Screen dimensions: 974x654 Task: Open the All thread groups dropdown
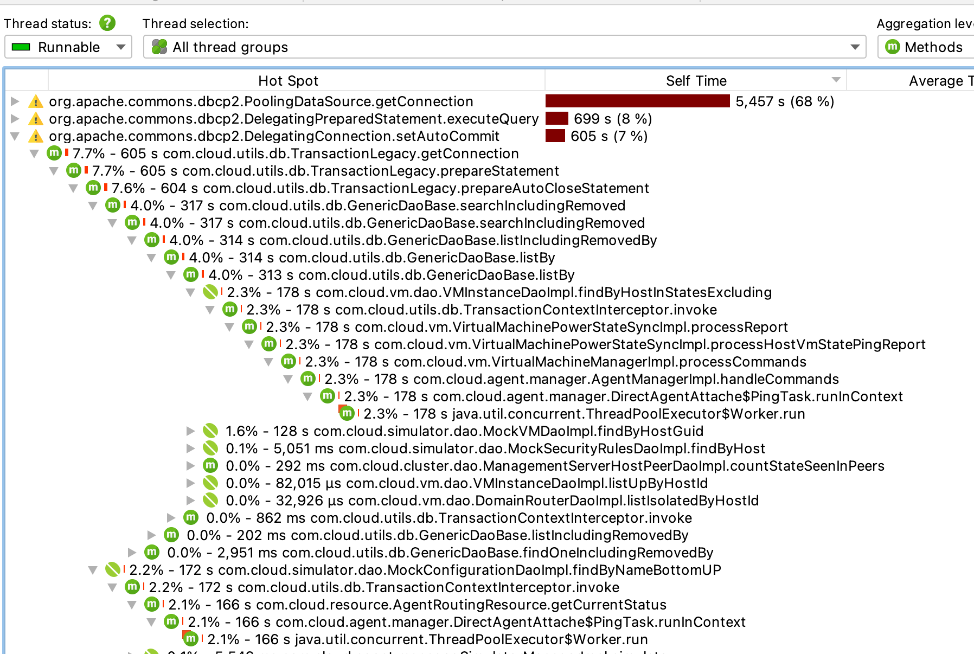pyautogui.click(x=504, y=47)
